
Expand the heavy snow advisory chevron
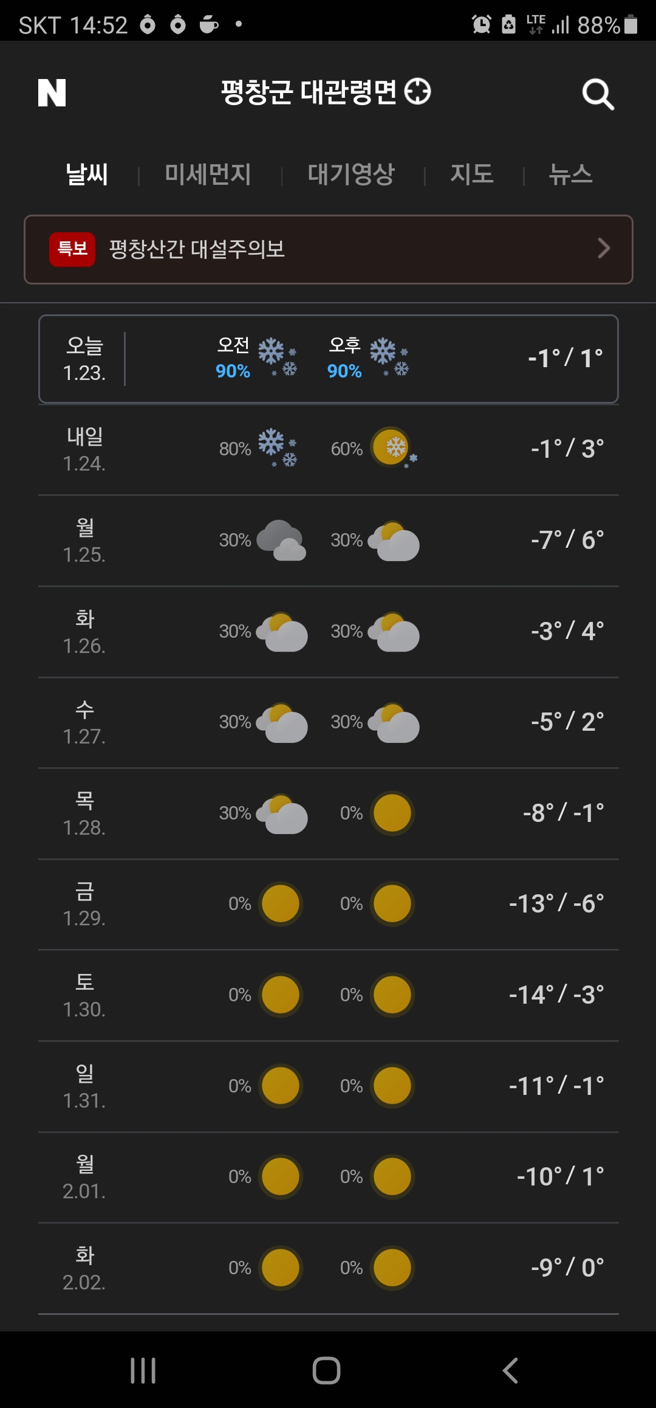click(x=603, y=248)
